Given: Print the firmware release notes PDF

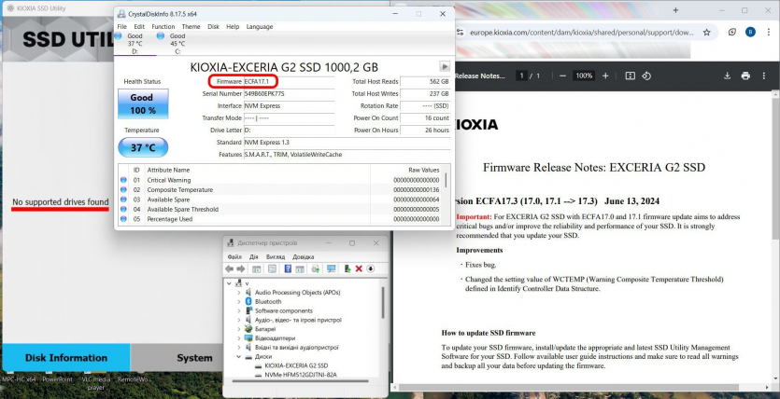Looking at the screenshot, I should pyautogui.click(x=745, y=76).
